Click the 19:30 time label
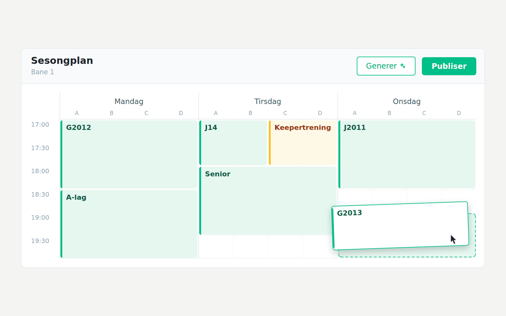506x316 pixels. (40, 241)
